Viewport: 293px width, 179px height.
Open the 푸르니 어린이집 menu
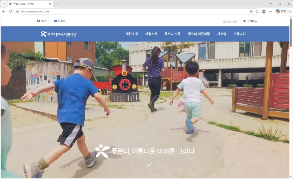tap(199, 34)
